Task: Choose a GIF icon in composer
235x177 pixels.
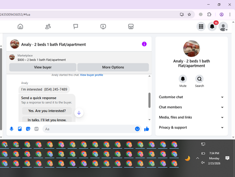Action: coord(36,129)
